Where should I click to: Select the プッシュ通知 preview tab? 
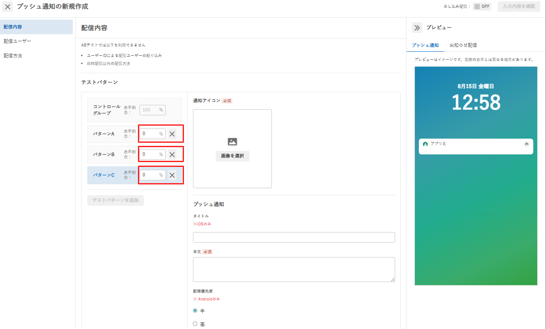[x=425, y=45]
